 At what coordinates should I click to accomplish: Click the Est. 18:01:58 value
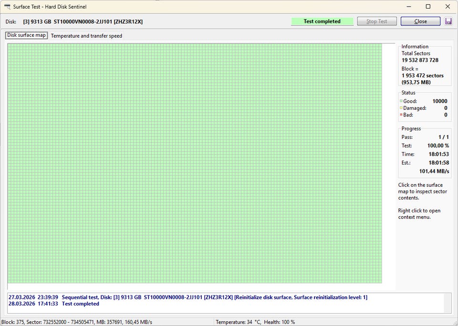pos(438,162)
